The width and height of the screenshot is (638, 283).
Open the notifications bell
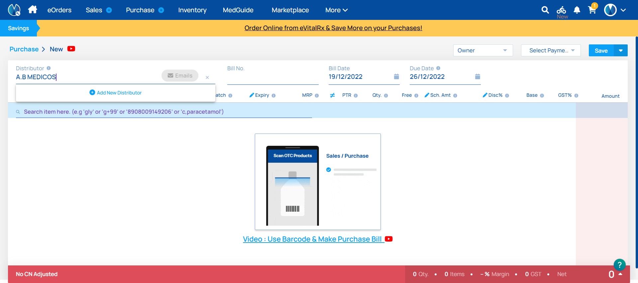[x=577, y=10]
